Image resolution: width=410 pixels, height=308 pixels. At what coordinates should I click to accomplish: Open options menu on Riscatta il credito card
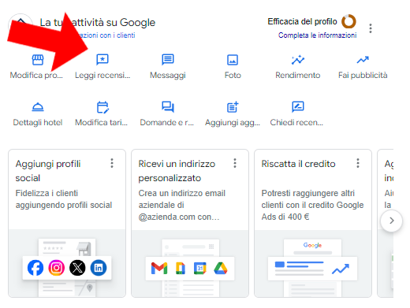pyautogui.click(x=358, y=163)
